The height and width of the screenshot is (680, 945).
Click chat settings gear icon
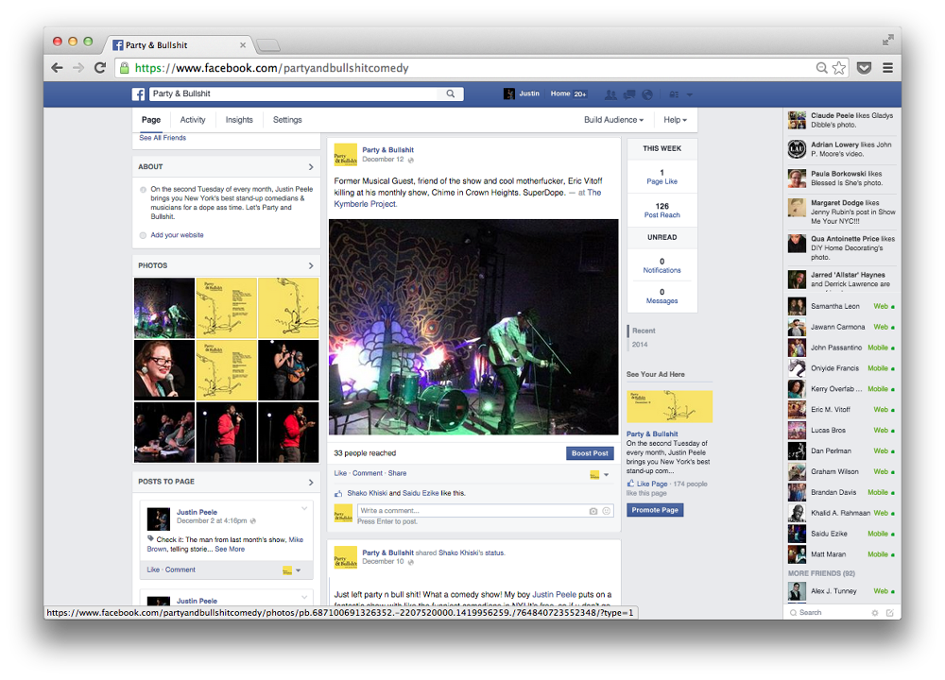[x=875, y=613]
